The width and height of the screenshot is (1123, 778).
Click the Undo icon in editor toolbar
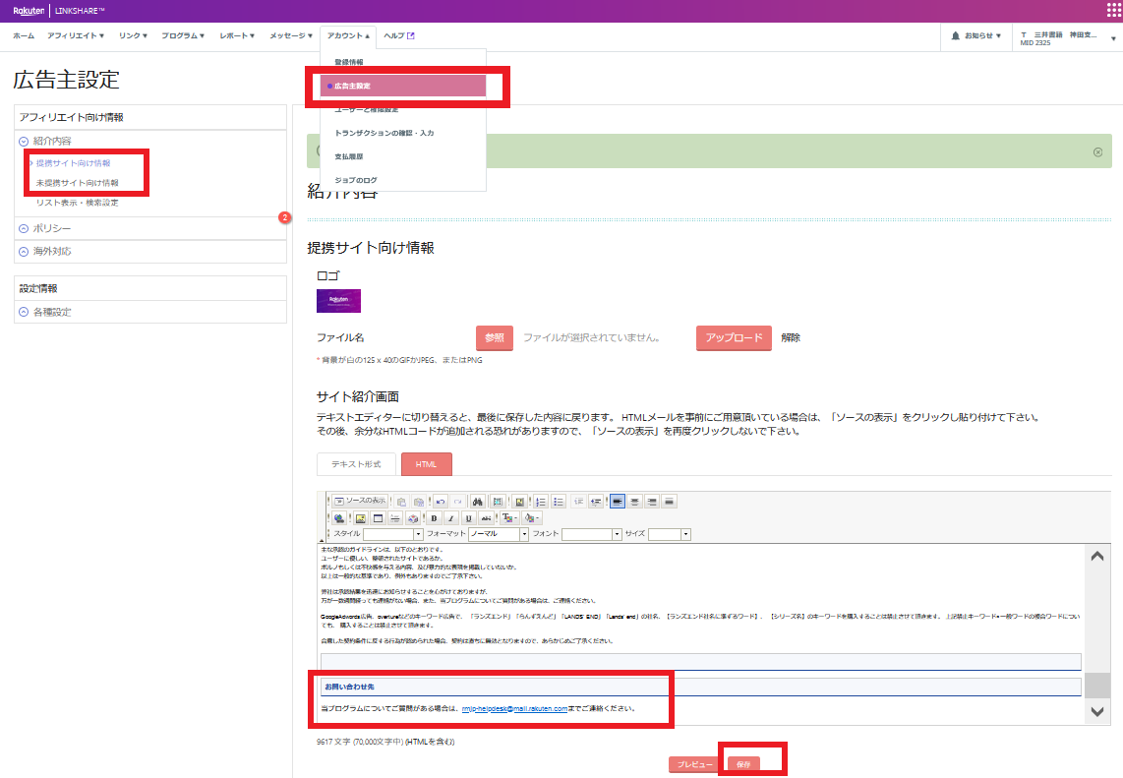[440, 501]
